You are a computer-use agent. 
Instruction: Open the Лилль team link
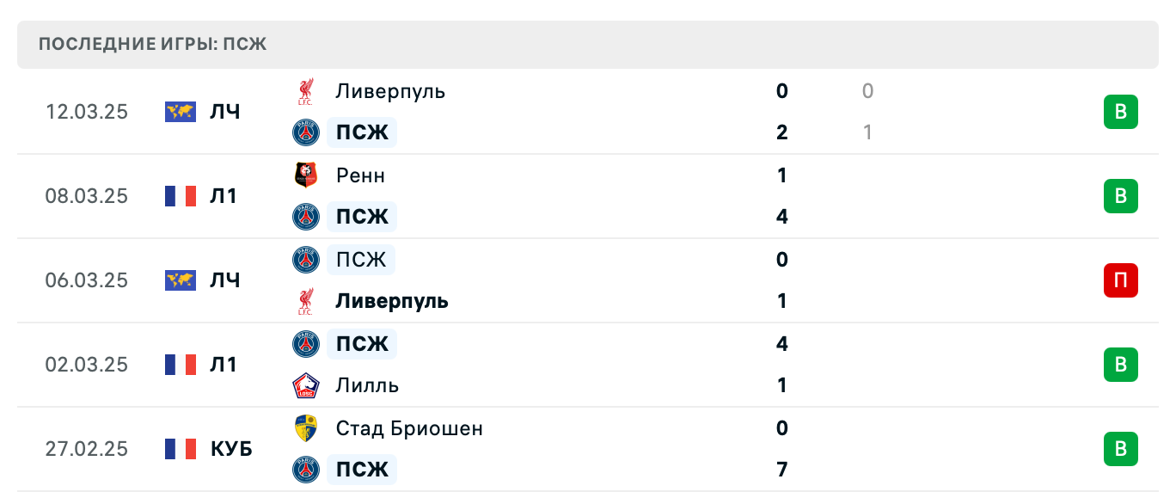click(367, 385)
